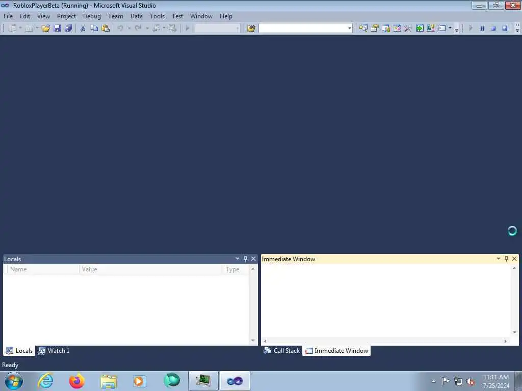Click inside the Immediate Window text area
The width and height of the screenshot is (522, 391).
tap(386, 301)
